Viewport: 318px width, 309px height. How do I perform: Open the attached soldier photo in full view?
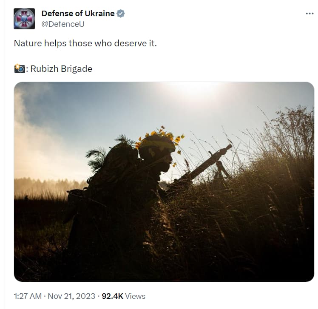164,181
